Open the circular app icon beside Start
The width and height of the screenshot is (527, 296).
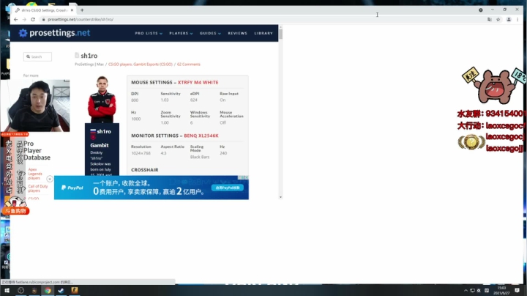pos(20,290)
